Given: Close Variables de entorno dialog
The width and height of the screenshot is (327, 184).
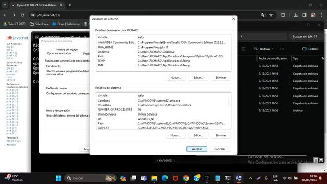Looking at the screenshot, I should pos(233,19).
